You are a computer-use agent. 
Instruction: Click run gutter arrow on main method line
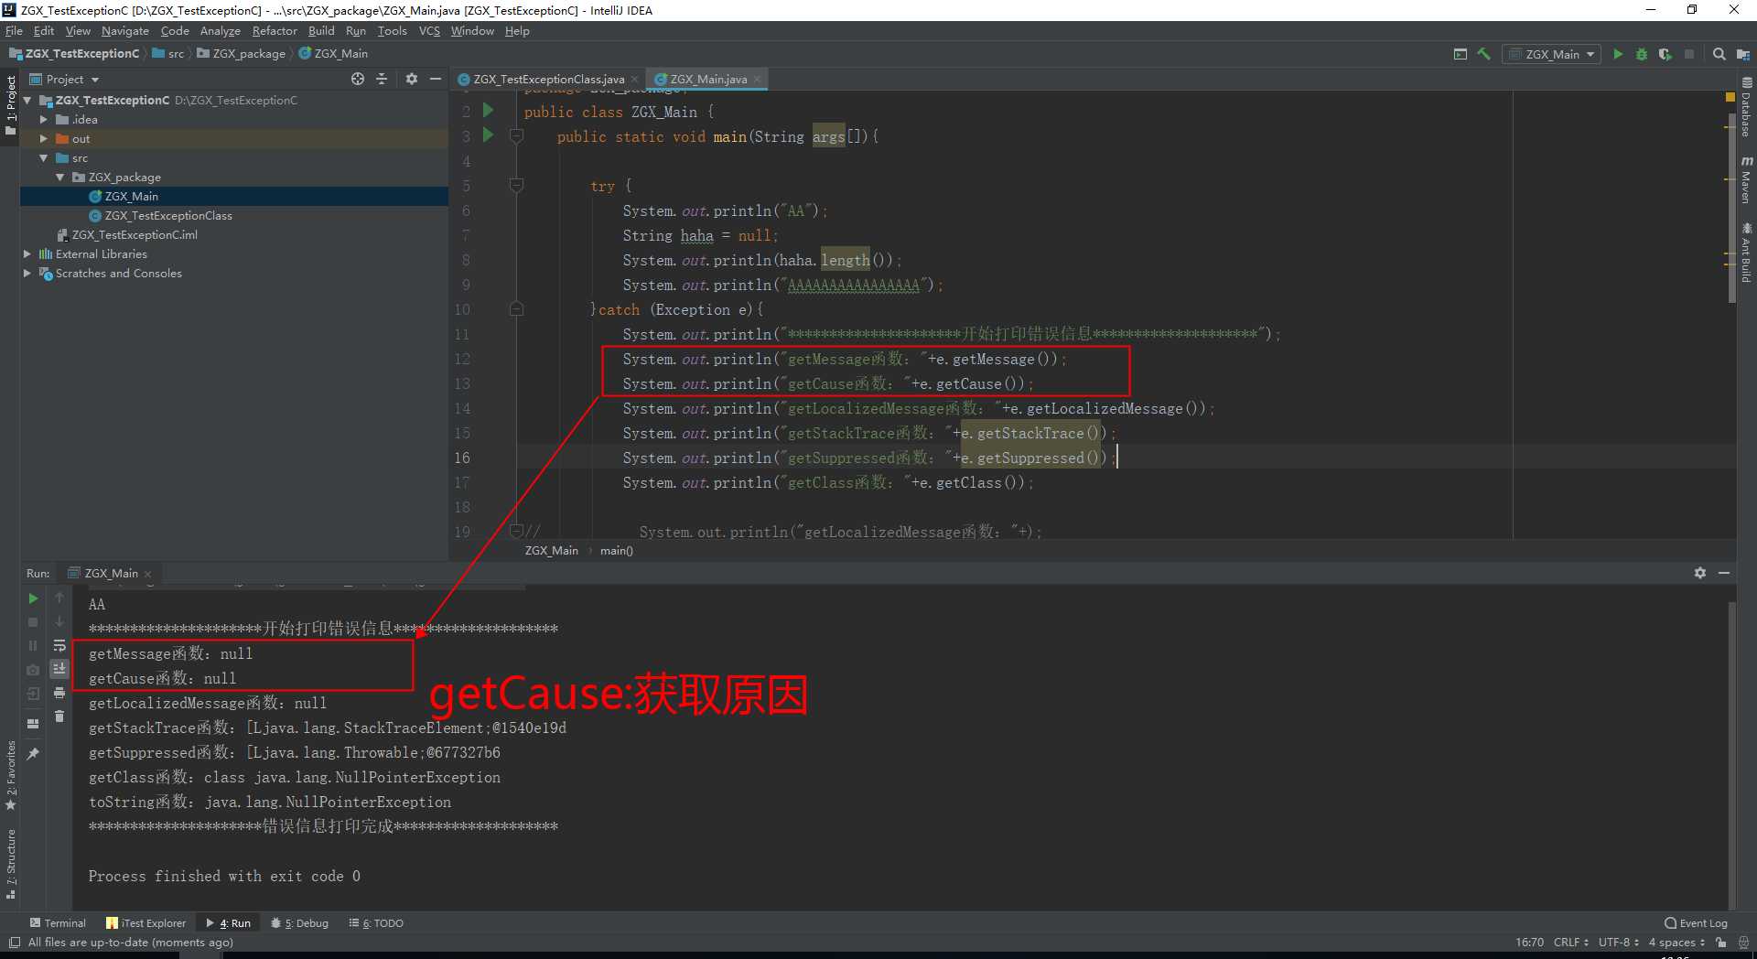click(x=489, y=135)
